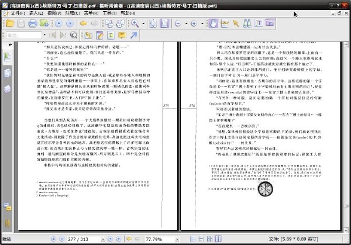This screenshot has width=351, height=245.
Task: Click the grey Next View arrow in status bar
Action: tap(137, 239)
